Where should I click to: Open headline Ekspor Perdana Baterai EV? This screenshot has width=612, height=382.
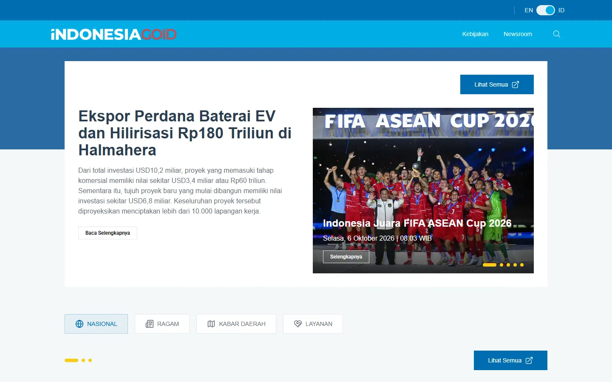185,133
